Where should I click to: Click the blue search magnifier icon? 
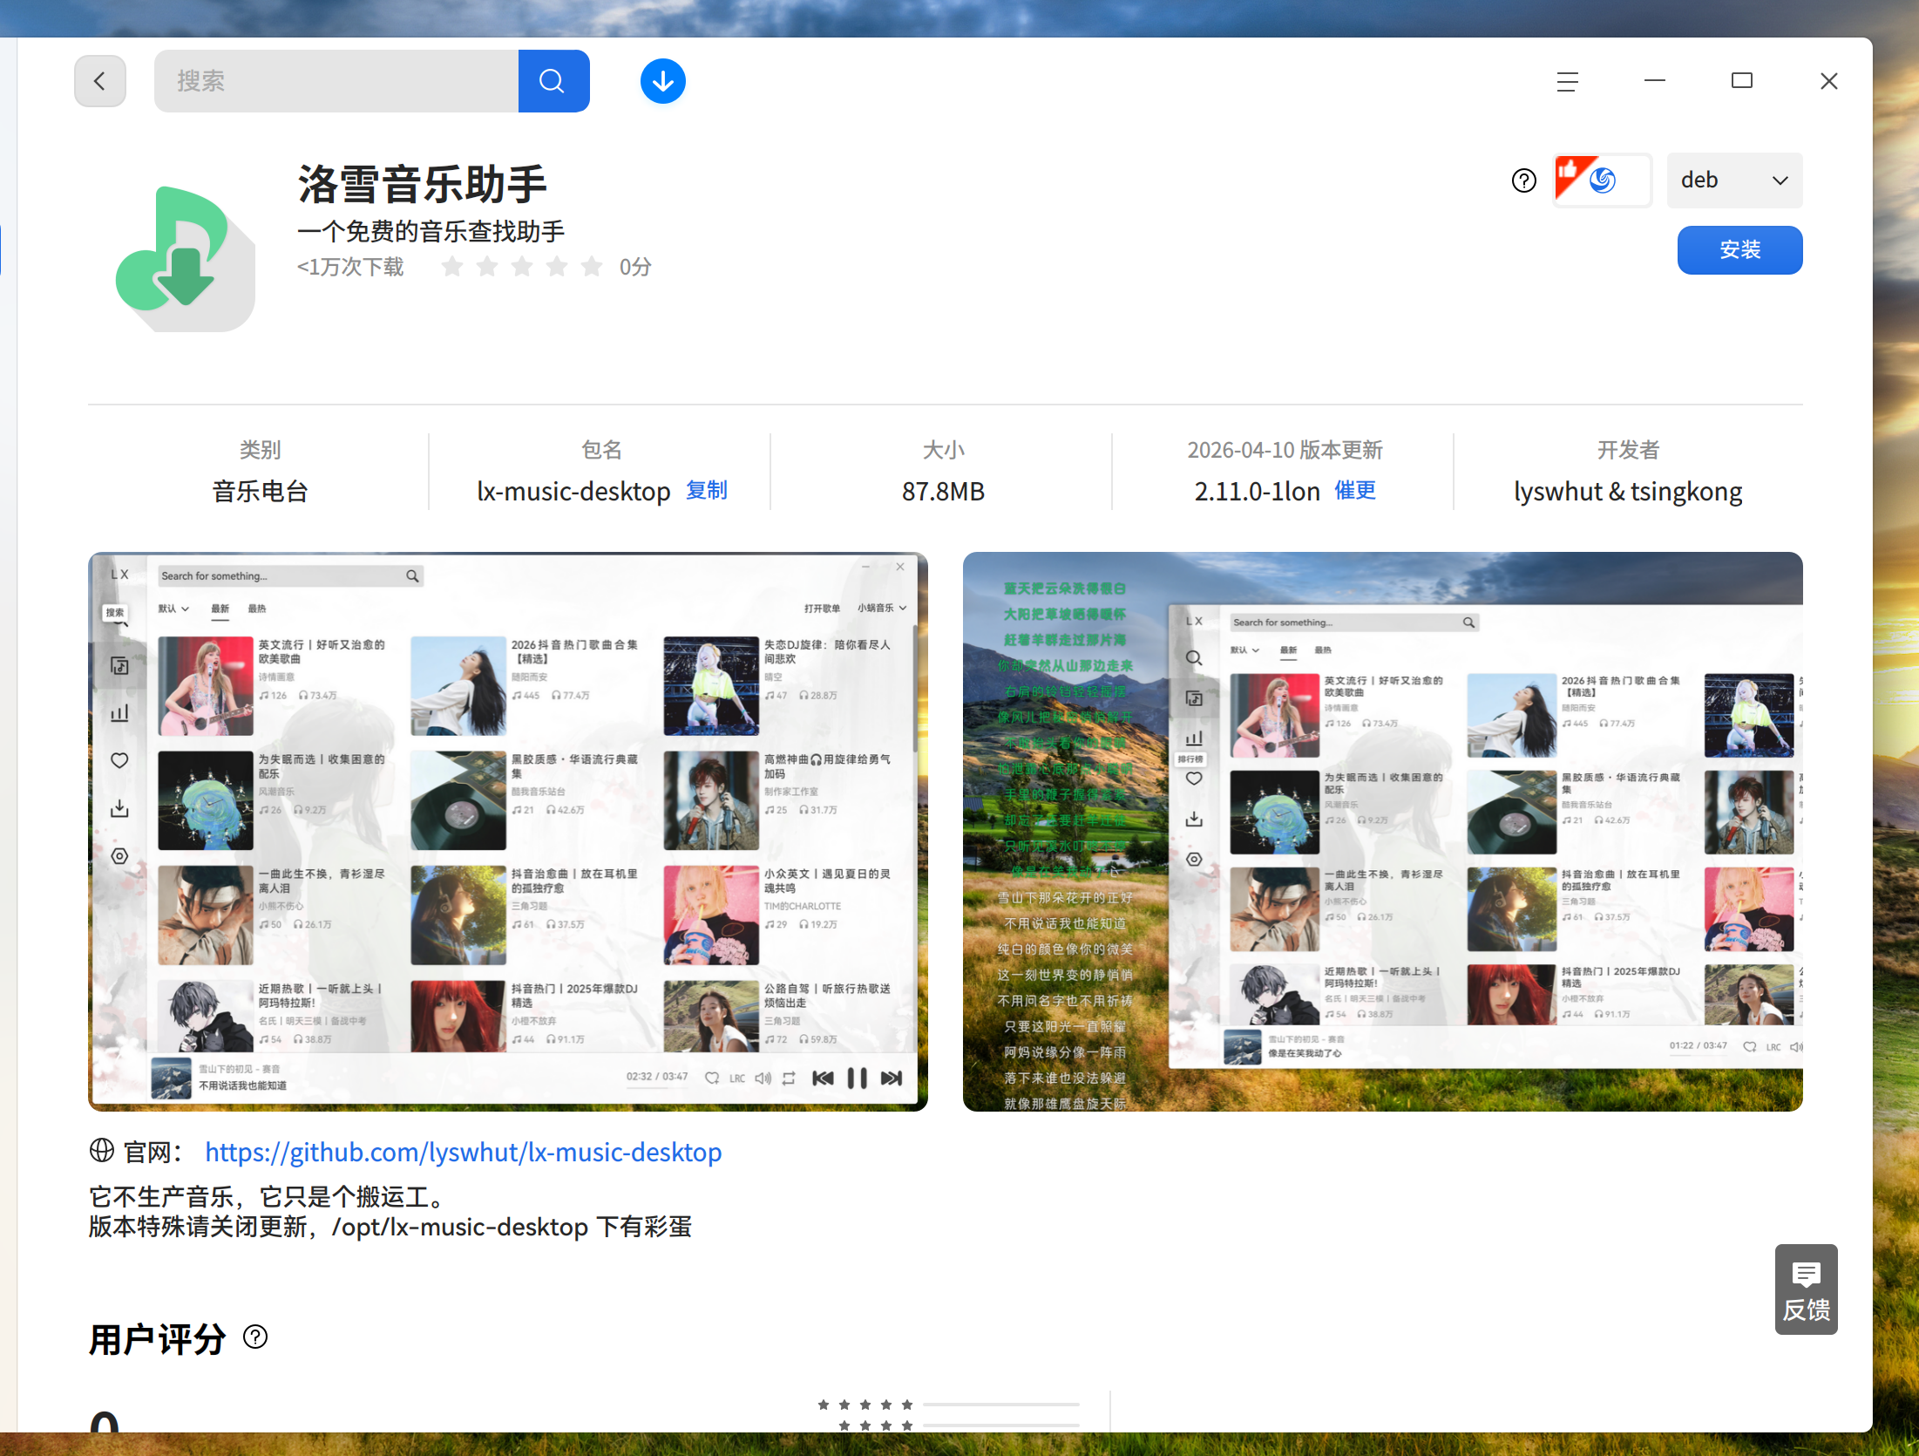pyautogui.click(x=553, y=80)
